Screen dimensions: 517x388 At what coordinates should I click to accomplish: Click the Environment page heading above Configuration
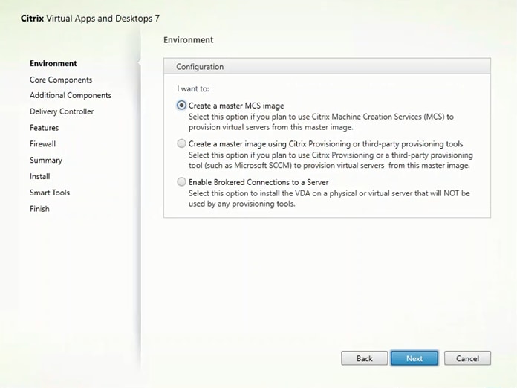click(x=188, y=40)
